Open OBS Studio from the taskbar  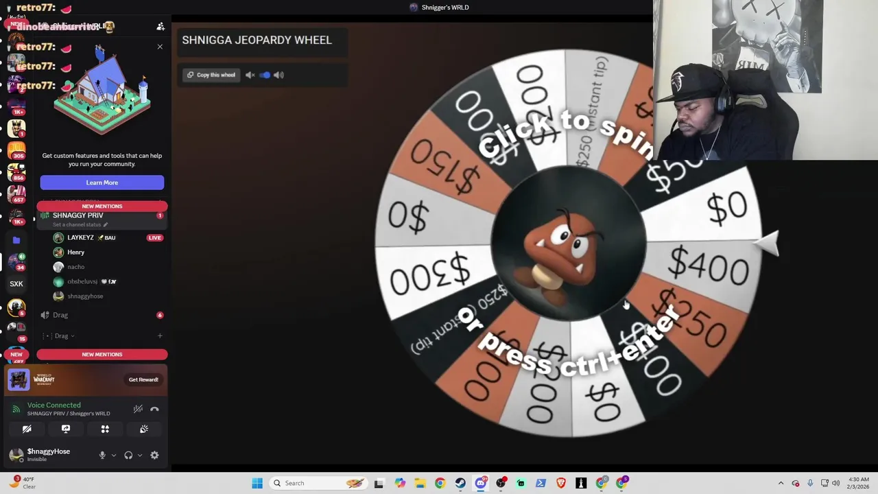click(501, 483)
